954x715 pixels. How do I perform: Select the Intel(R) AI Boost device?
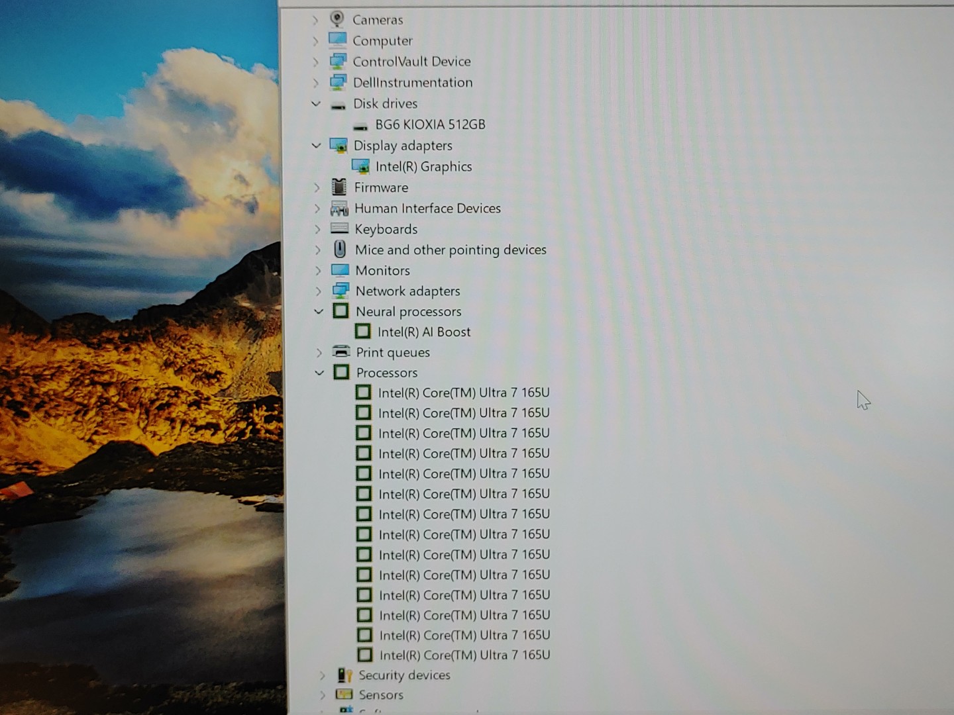click(x=424, y=332)
